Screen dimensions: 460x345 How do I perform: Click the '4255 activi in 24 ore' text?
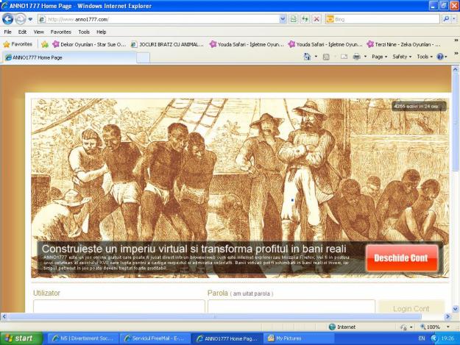click(416, 106)
